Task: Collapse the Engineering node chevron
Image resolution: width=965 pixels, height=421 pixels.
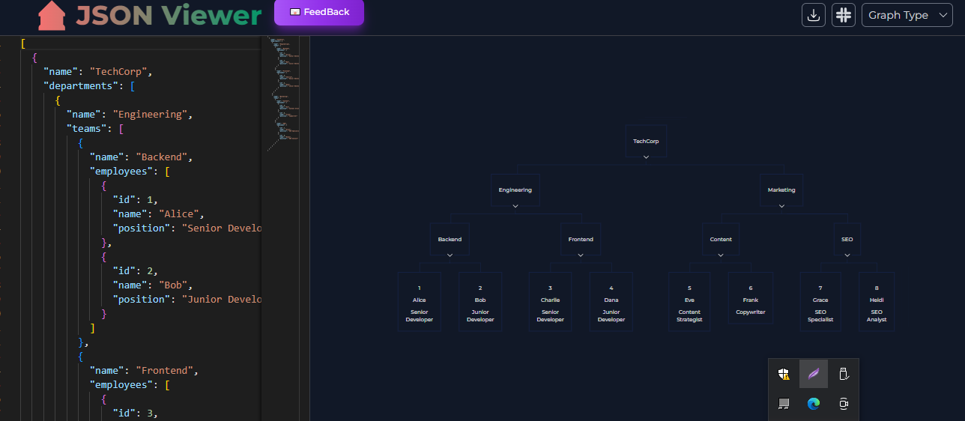Action: (515, 206)
